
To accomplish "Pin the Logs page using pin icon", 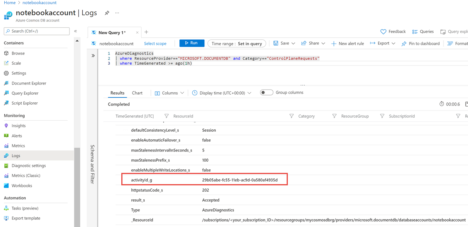I will point(107,13).
